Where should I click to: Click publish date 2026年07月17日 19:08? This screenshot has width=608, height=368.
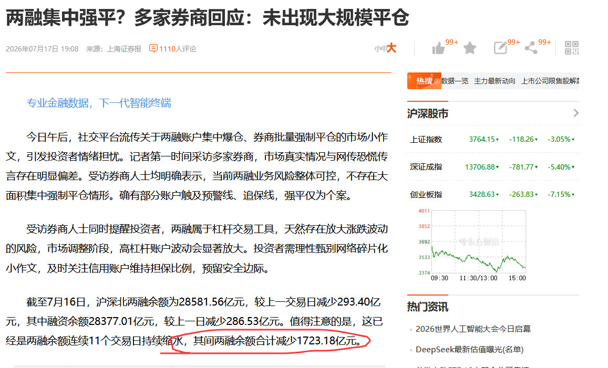pos(42,49)
